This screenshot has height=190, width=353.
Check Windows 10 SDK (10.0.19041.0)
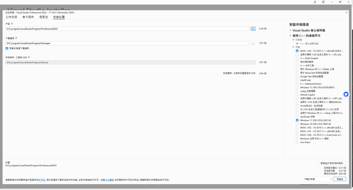[297, 124]
